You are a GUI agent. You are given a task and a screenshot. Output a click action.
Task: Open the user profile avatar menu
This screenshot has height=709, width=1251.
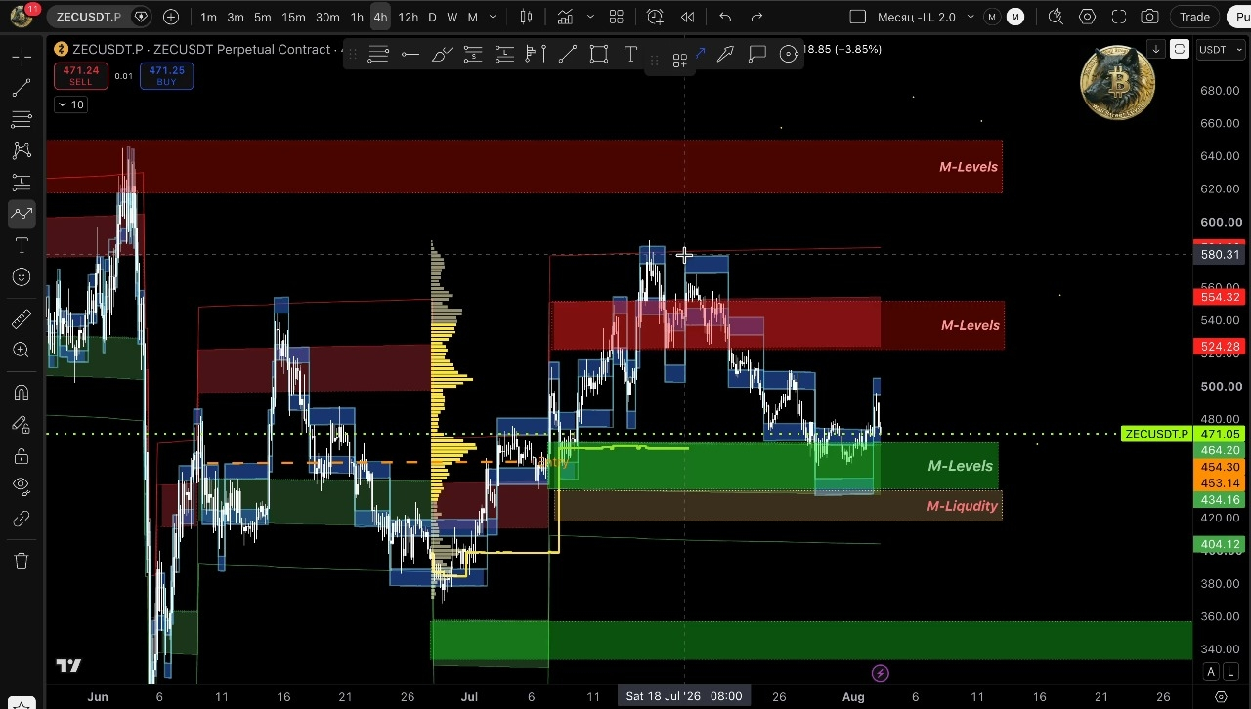click(22, 16)
